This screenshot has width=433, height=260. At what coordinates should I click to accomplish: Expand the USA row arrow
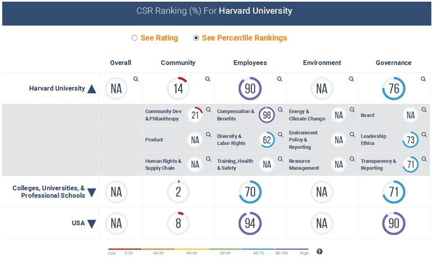[x=92, y=223]
